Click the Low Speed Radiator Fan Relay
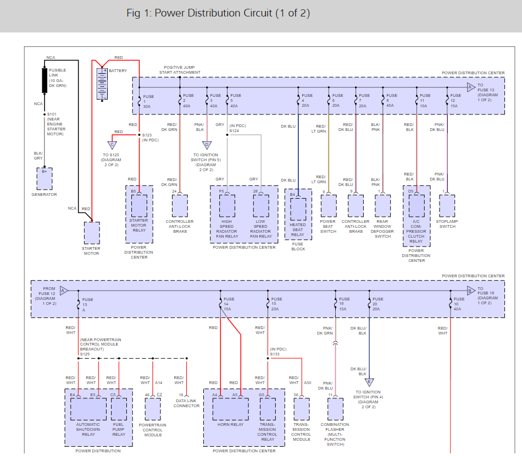Image resolution: width=522 pixels, height=460 pixels. [x=261, y=206]
